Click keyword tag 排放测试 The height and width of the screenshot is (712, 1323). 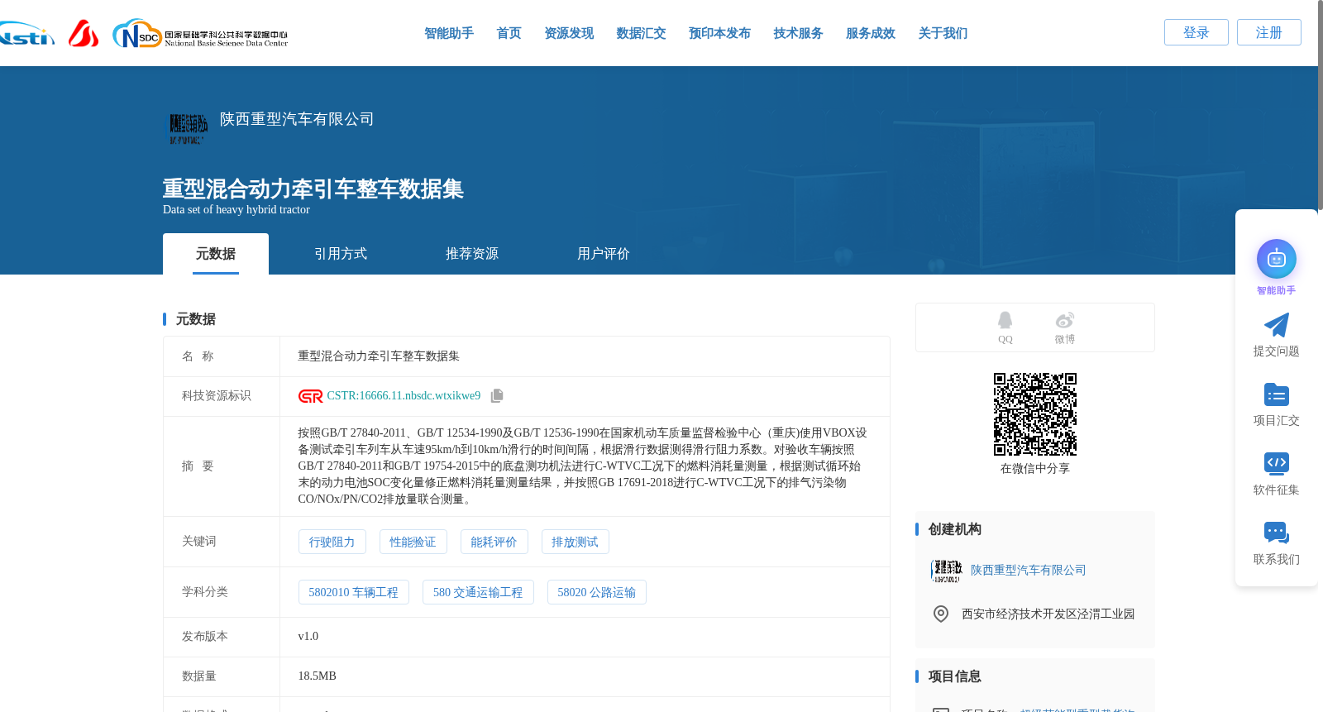tap(575, 542)
